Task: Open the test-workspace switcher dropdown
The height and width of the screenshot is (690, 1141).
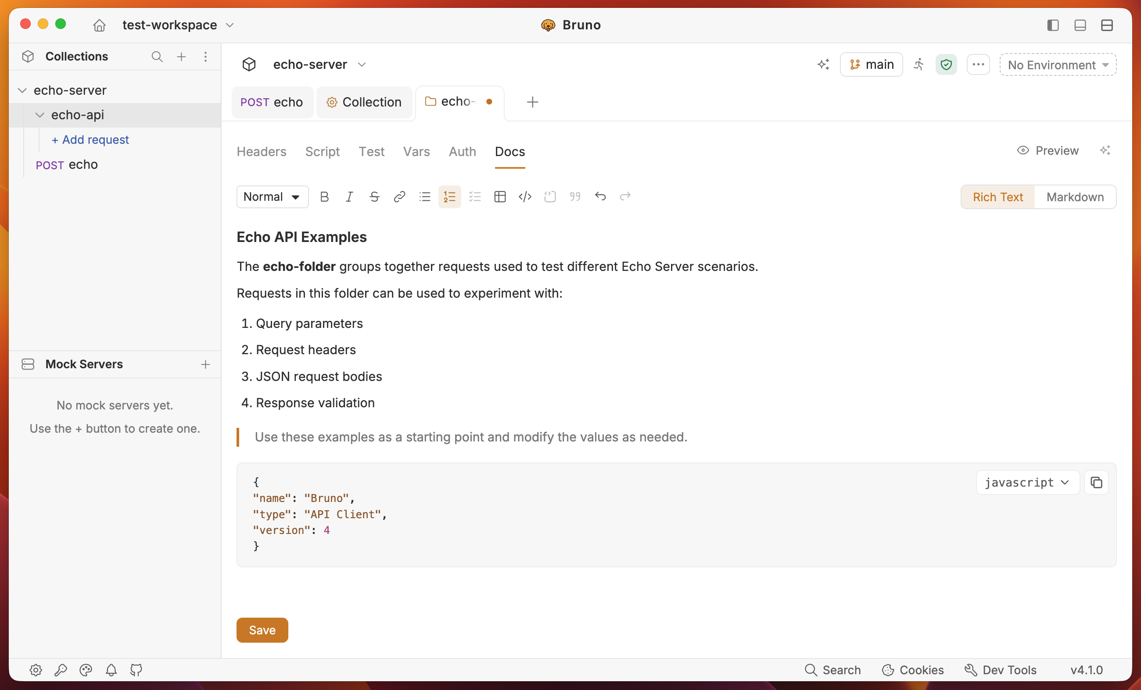Action: [x=178, y=25]
